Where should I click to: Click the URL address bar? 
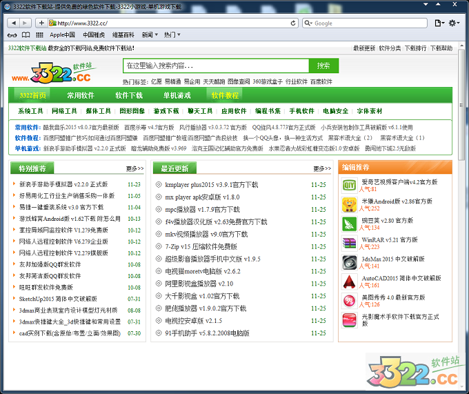173,23
